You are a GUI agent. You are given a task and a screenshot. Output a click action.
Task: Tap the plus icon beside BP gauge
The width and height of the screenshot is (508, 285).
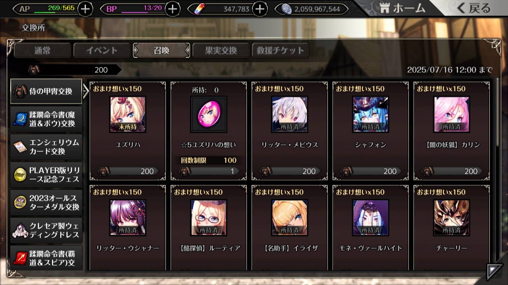(172, 9)
